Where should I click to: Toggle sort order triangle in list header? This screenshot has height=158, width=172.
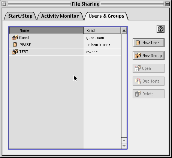click(124, 30)
